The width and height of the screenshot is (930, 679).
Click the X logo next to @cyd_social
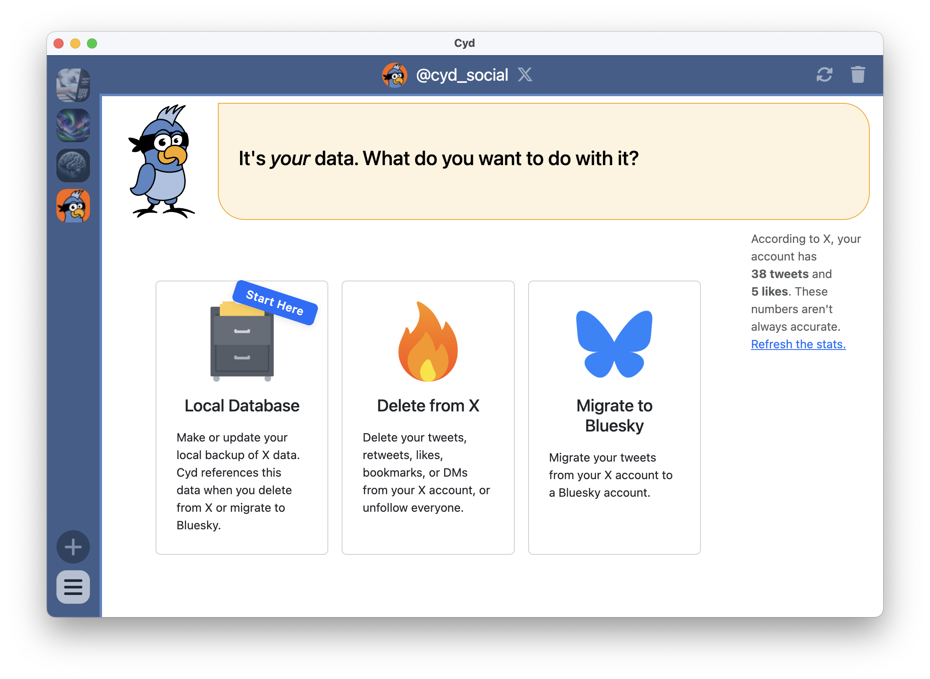tap(525, 75)
